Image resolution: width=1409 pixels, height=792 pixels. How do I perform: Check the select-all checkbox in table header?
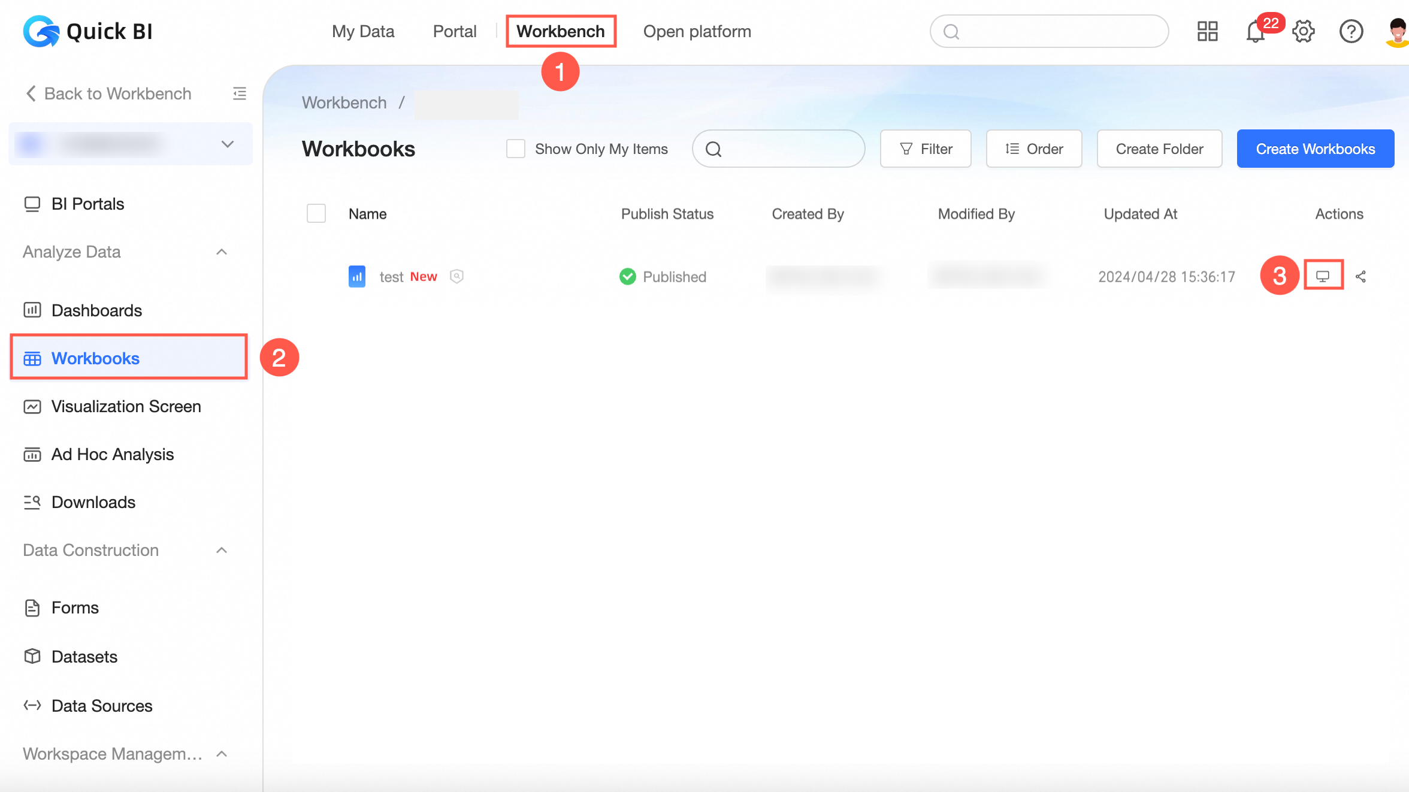click(x=316, y=213)
